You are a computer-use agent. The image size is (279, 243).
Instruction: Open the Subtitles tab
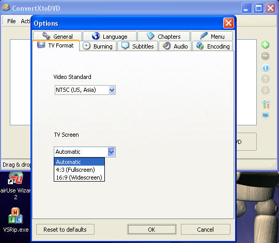click(137, 46)
